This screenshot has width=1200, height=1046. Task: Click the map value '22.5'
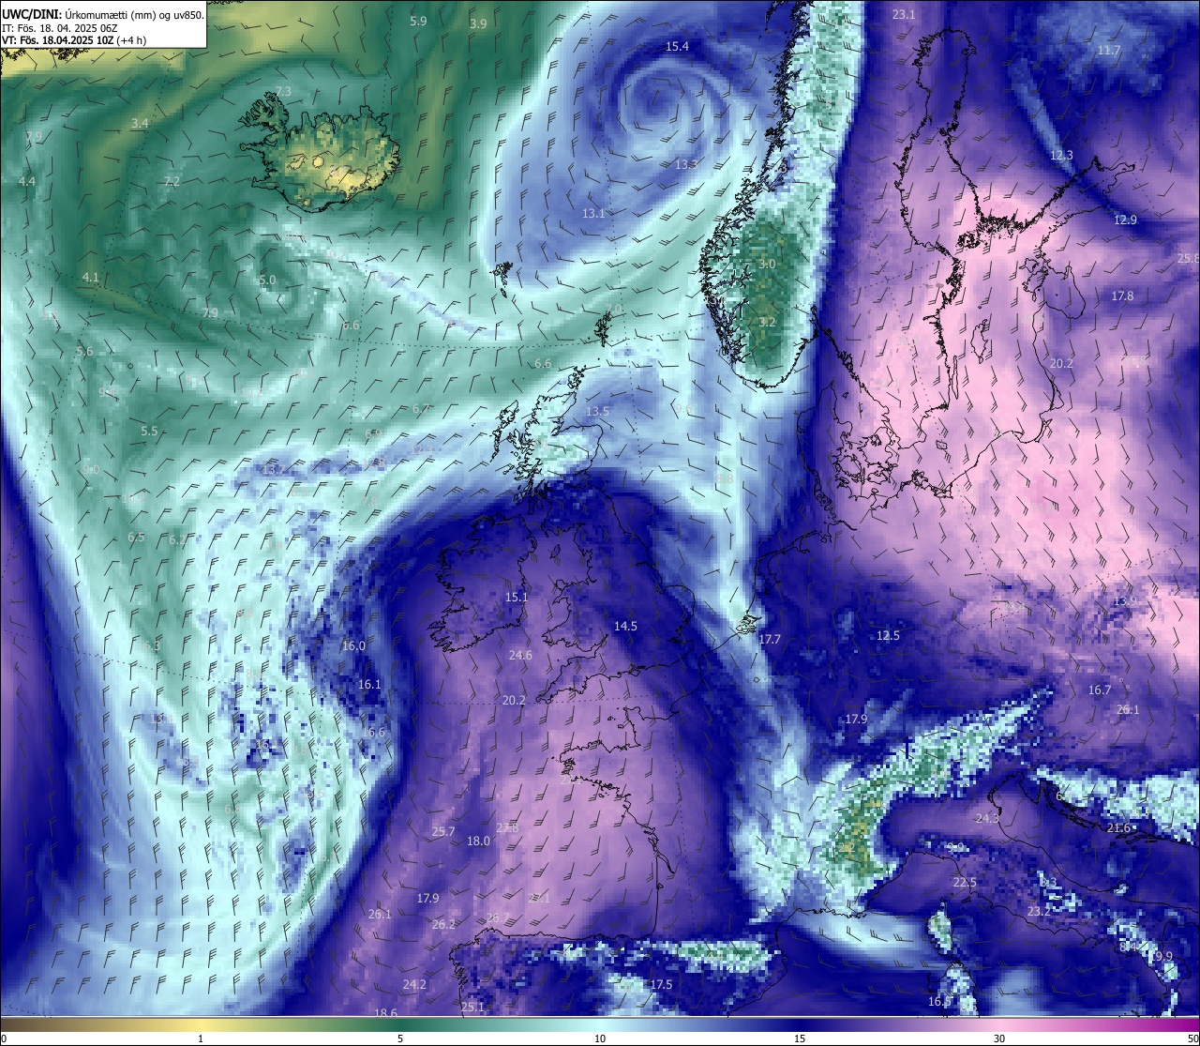point(965,882)
